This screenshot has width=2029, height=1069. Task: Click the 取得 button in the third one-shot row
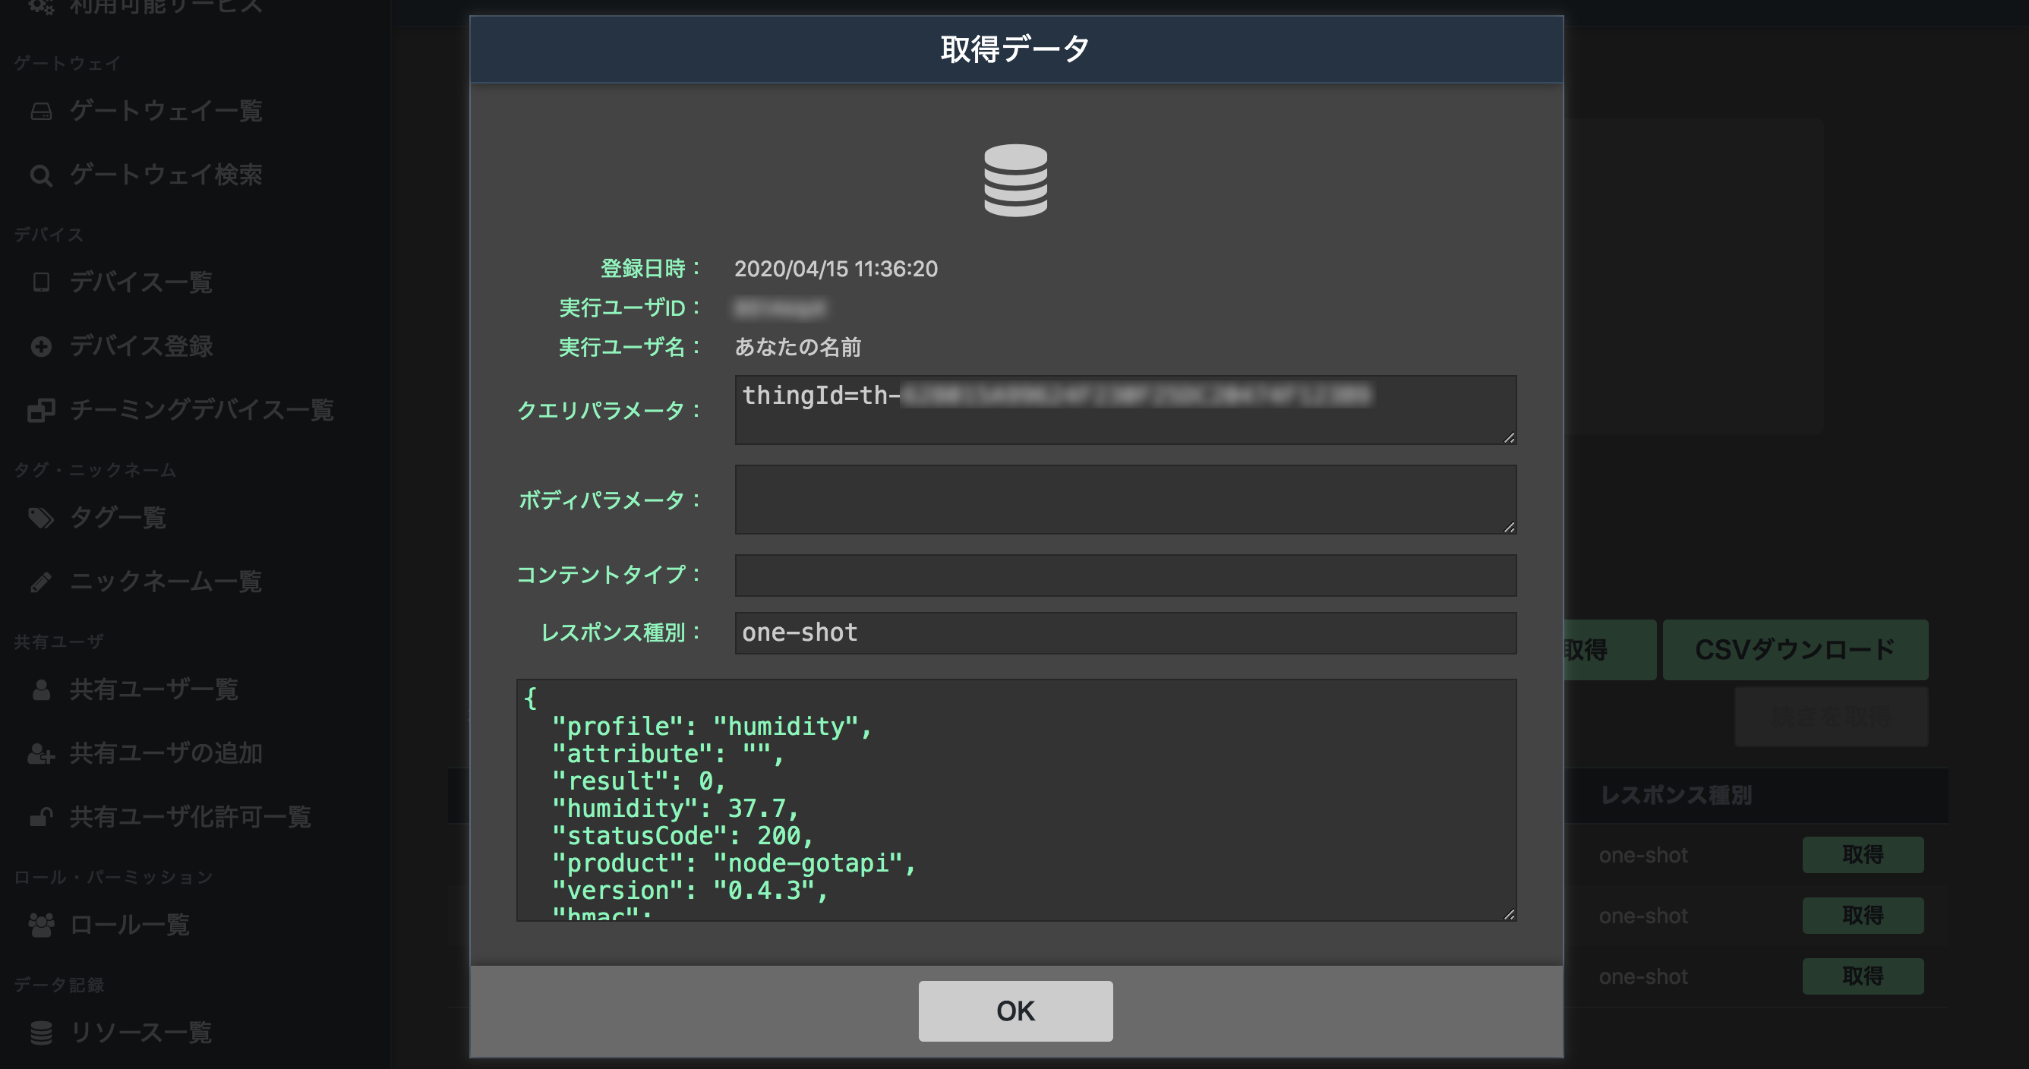click(1863, 976)
